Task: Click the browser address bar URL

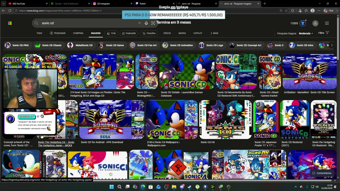Action: (60, 11)
